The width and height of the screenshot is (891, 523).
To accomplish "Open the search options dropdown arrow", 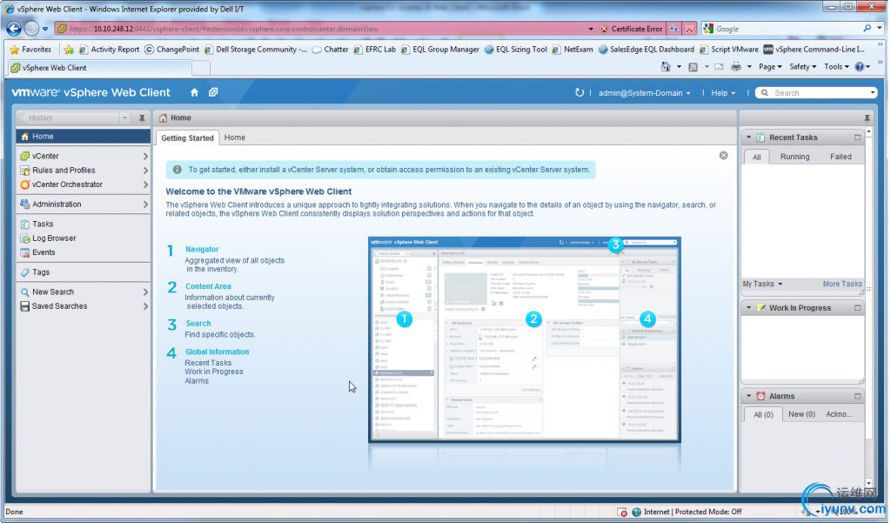I will pyautogui.click(x=872, y=92).
